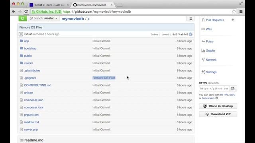Open the Network sidebar item
Screen dimensions: 255x143
tap(211, 60)
